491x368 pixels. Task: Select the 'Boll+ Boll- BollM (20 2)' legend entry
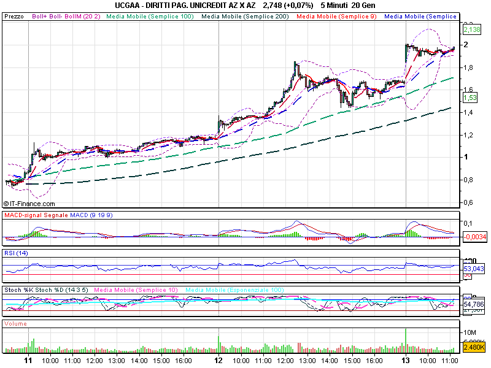[66, 17]
